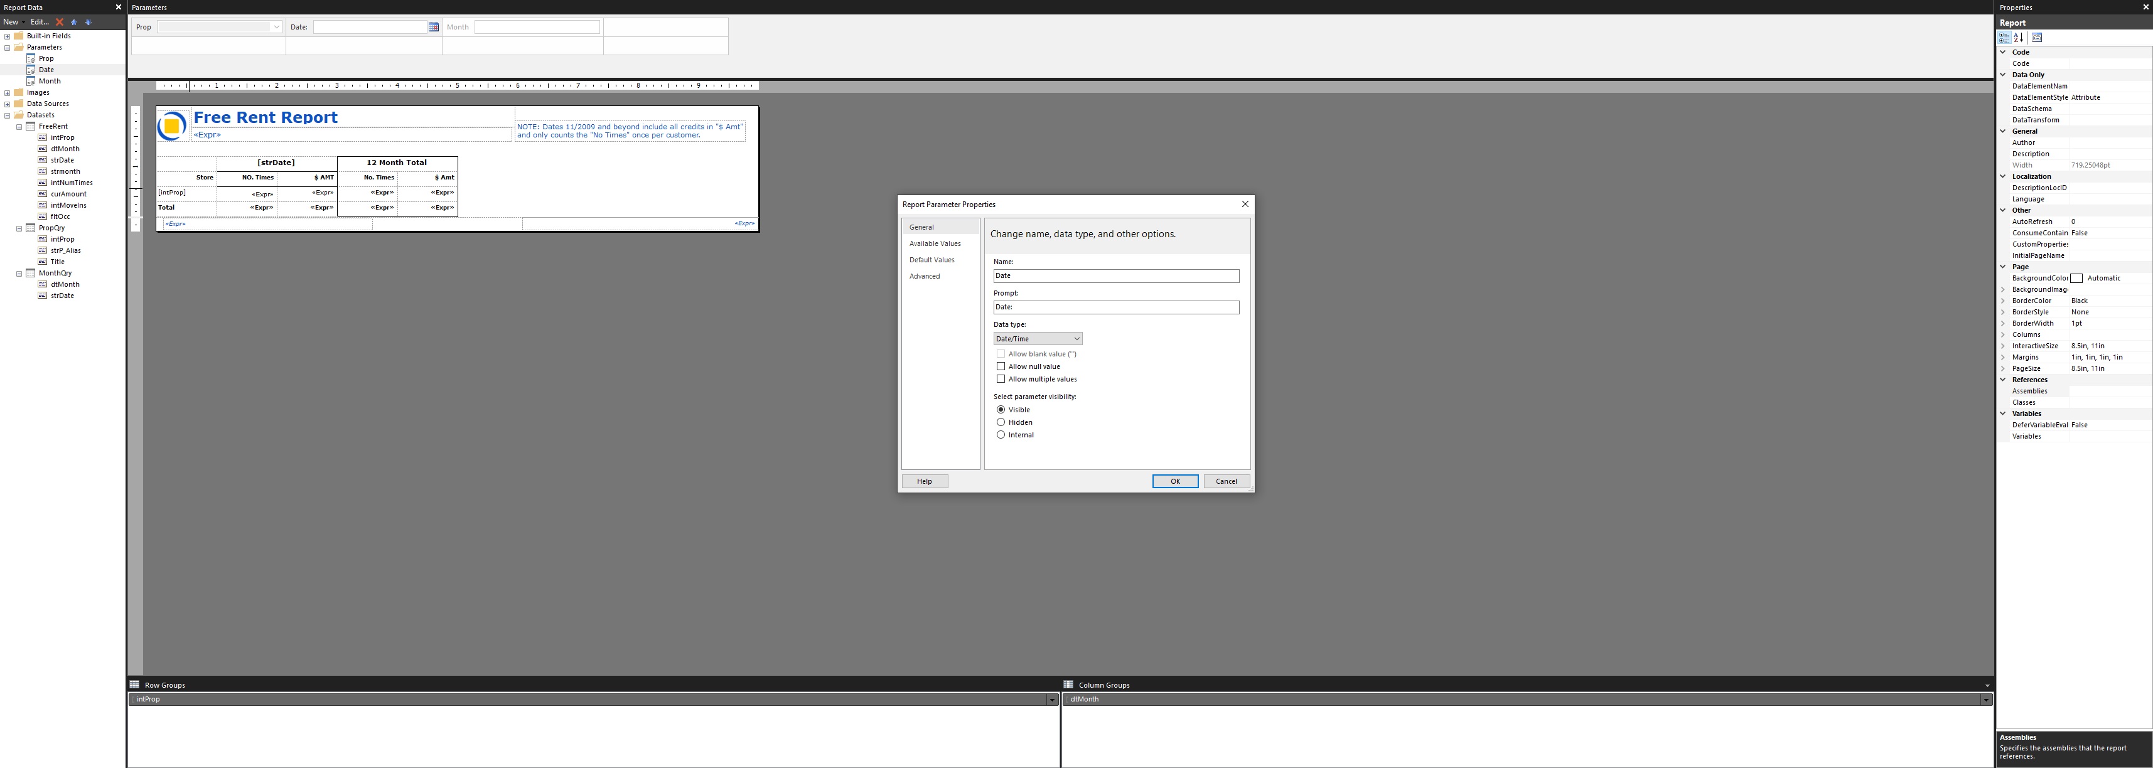Enable the Allow null value checkbox
2153x768 pixels.
coord(1001,366)
